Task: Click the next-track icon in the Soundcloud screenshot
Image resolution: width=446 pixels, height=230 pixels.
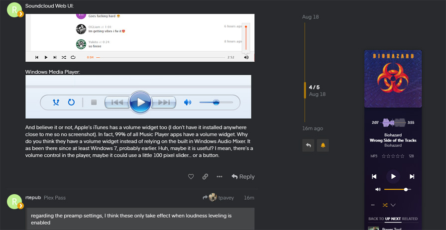Action: (x=55, y=57)
